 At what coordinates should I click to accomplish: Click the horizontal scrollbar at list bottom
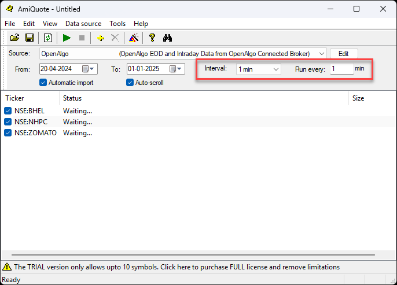tap(193, 255)
